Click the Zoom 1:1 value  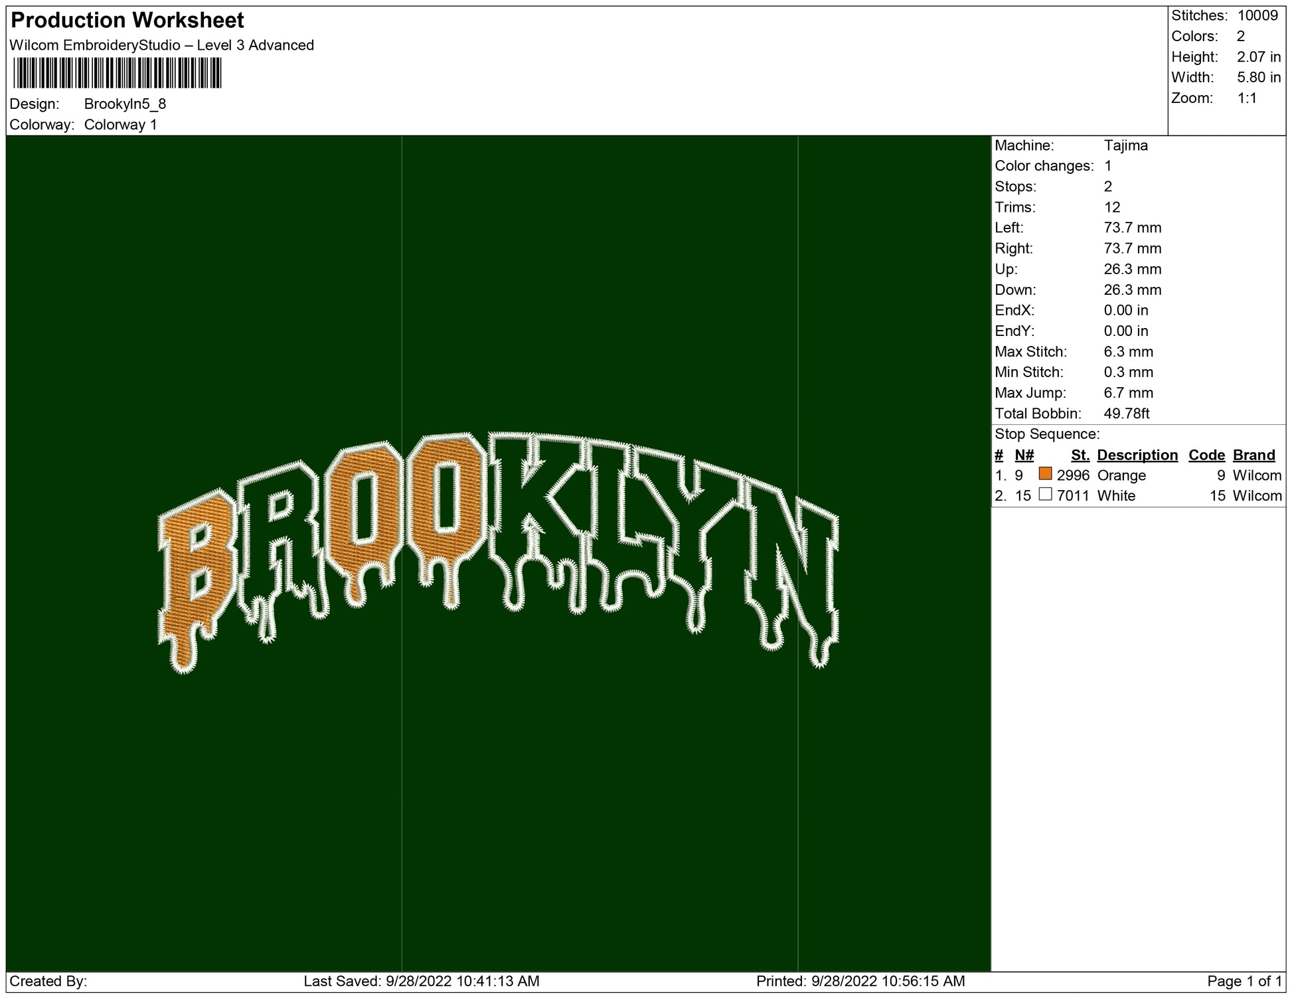tap(1246, 98)
